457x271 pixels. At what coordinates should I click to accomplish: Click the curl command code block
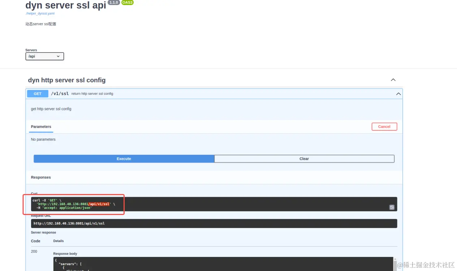tap(214, 204)
